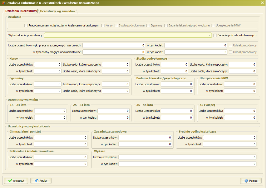Focus the szczególnych warunkach participants count field
266x188 pixels.
tap(114, 45)
